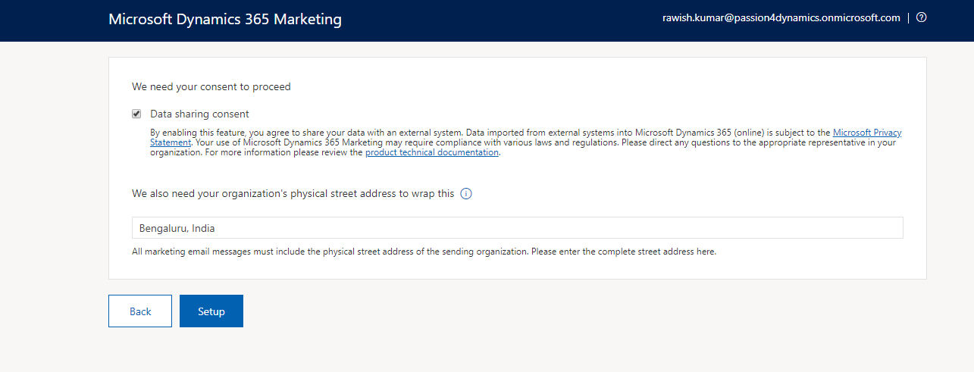Screen dimensions: 974x372
Task: Uncheck the Data sharing consent checkbox
Action: coord(136,114)
